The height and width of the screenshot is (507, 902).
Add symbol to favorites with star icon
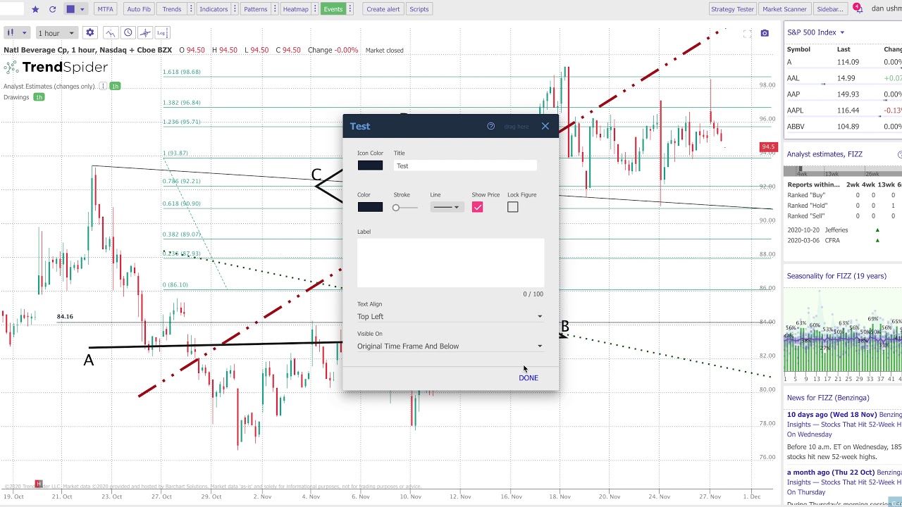pyautogui.click(x=35, y=9)
